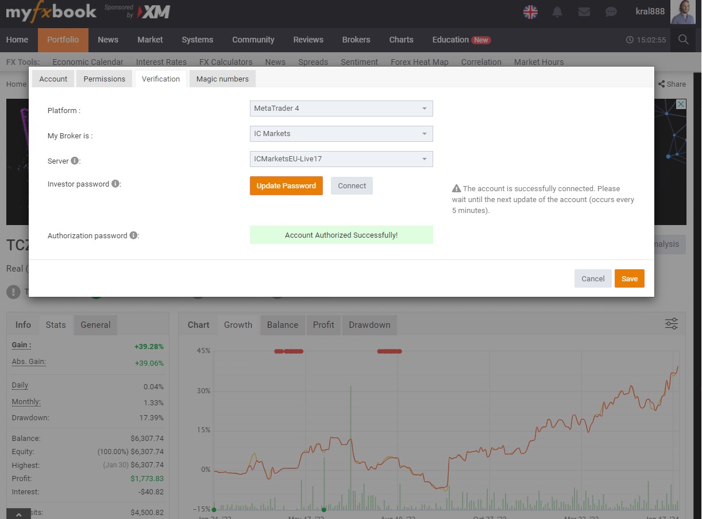Click the Update Password button
This screenshot has width=702, height=519.
(x=286, y=185)
